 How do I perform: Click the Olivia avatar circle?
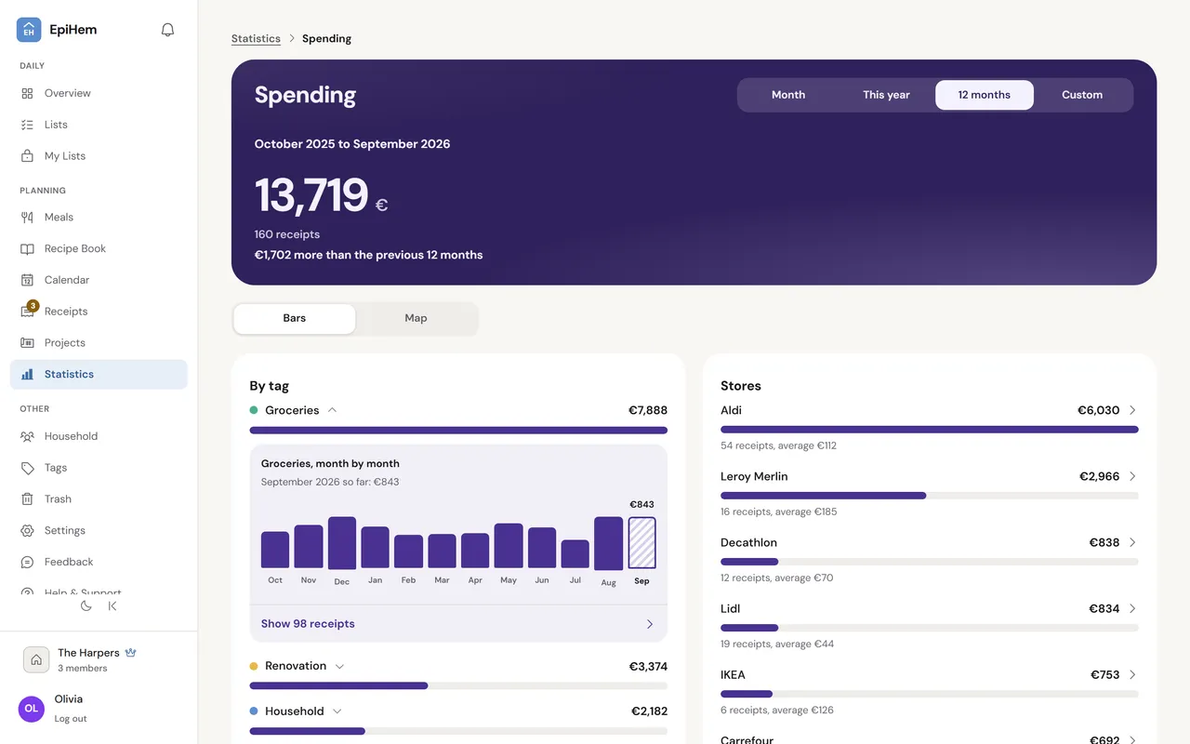click(32, 709)
